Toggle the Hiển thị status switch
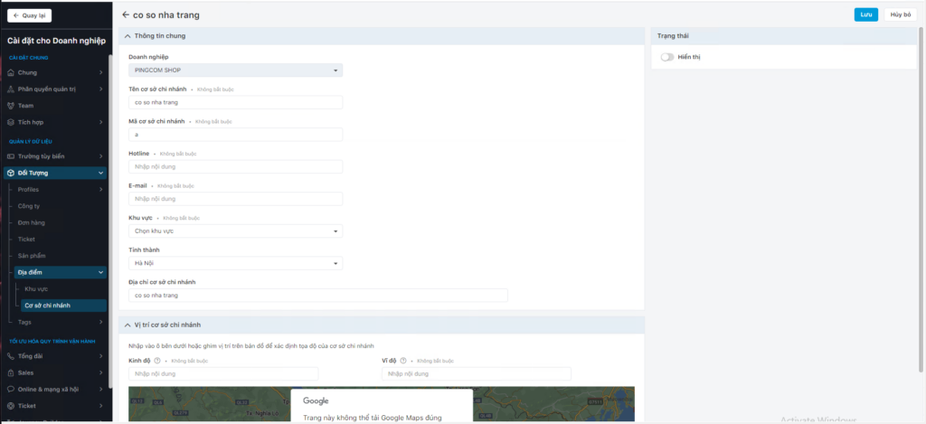The height and width of the screenshot is (424, 926). (x=667, y=57)
